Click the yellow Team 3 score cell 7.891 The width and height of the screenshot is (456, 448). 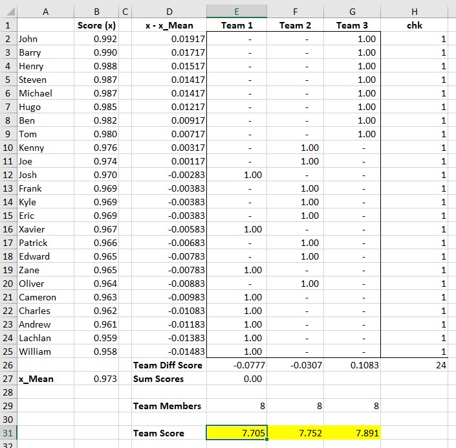point(353,433)
